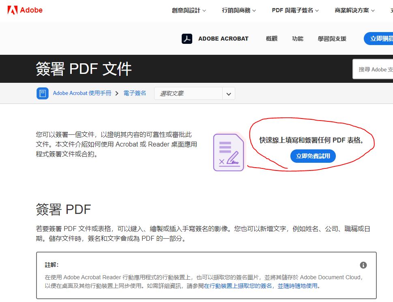Click the ADOBE ACROBAT title link
Viewport: 393px width, 302px height.
click(223, 39)
